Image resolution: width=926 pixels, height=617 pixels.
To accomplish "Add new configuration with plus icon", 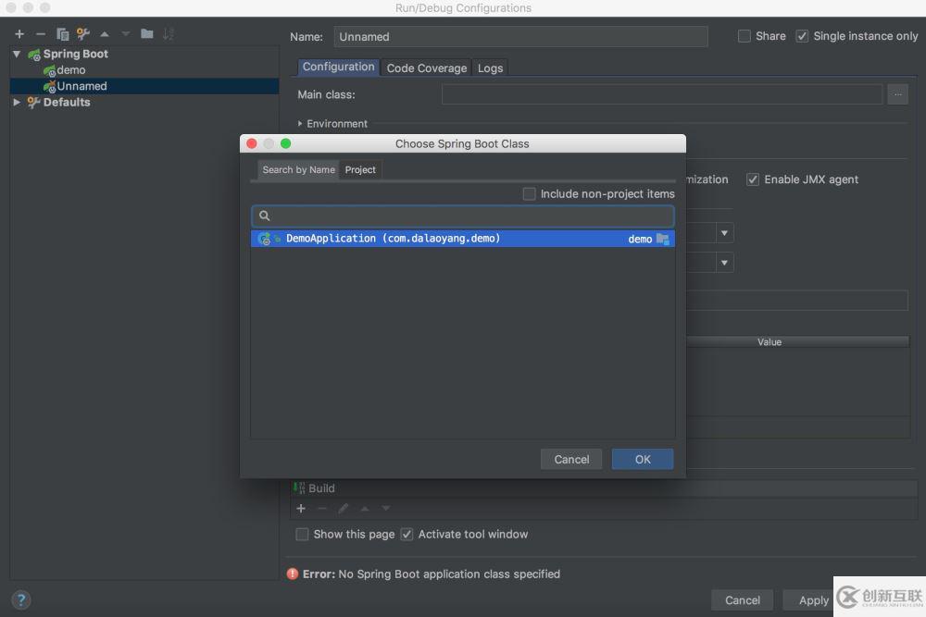I will [19, 34].
